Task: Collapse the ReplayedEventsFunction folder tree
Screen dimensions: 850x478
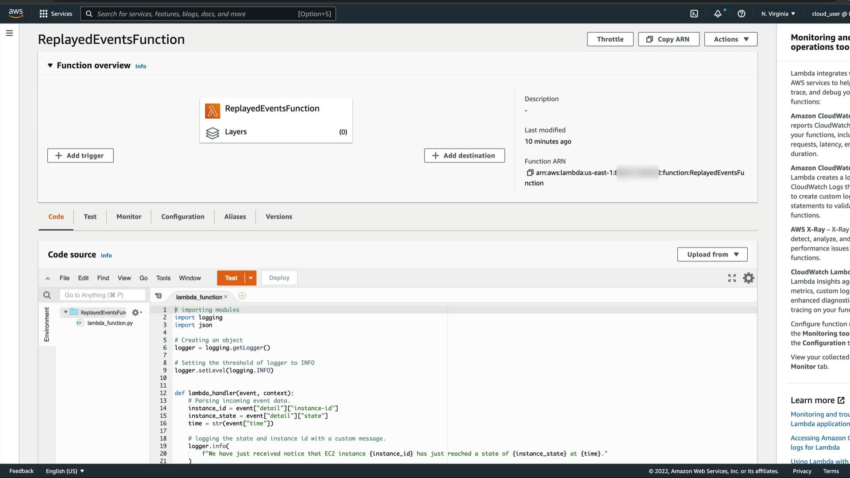Action: (x=66, y=312)
